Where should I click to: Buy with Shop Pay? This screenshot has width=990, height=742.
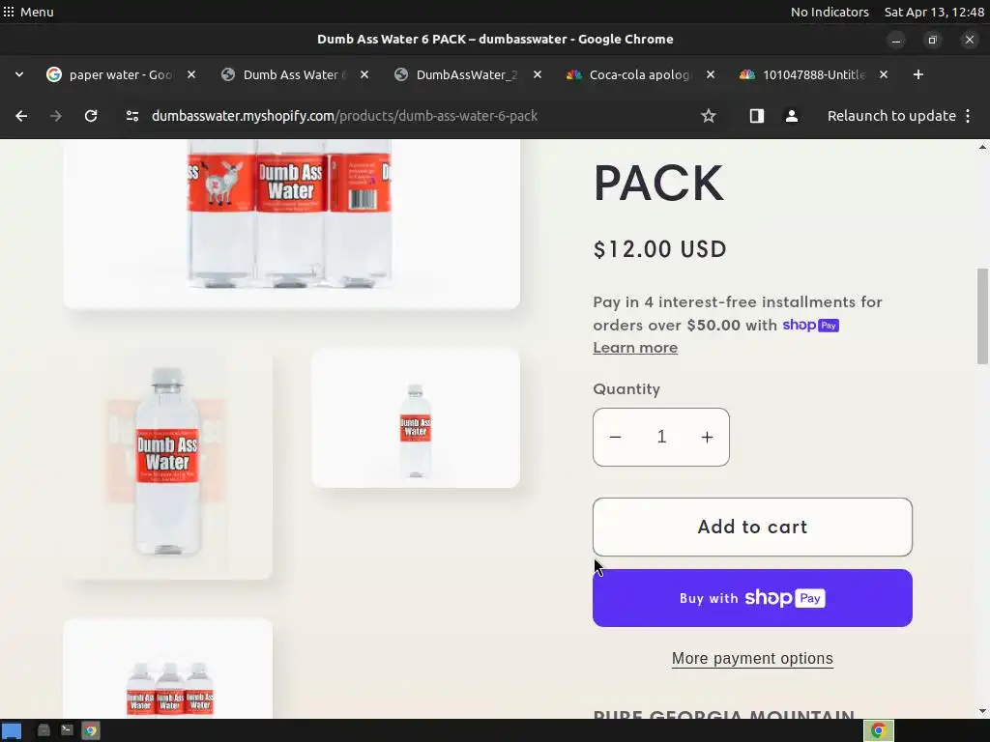pos(752,598)
